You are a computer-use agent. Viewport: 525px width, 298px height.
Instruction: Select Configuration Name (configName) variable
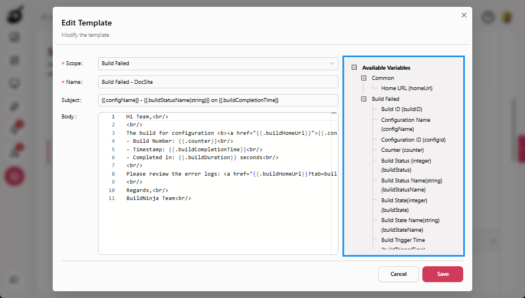tap(405, 125)
